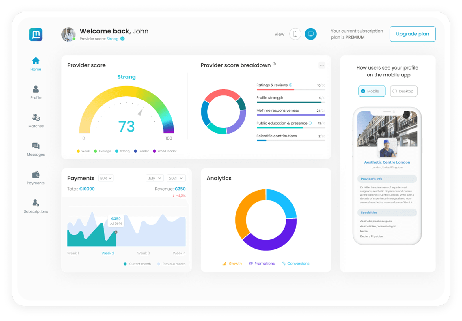Switch to desktop view monitor icon
The image size is (462, 321).
pyautogui.click(x=311, y=34)
